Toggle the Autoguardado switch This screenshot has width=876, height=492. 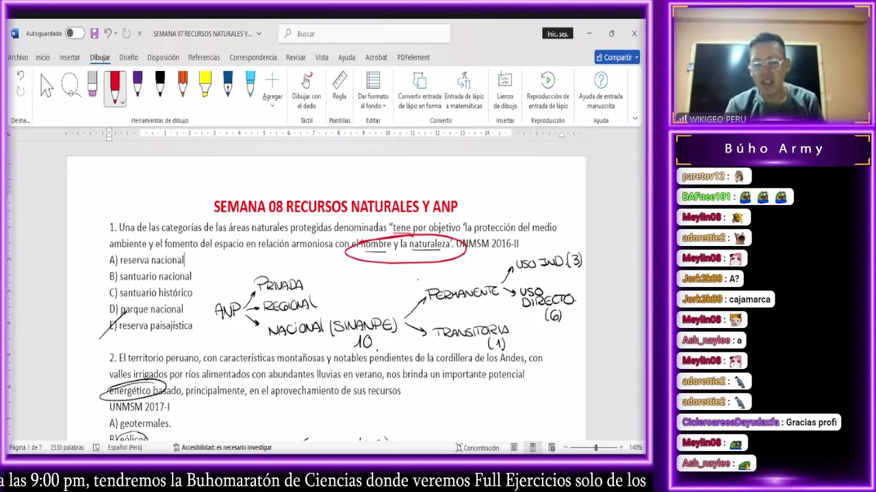[x=75, y=33]
